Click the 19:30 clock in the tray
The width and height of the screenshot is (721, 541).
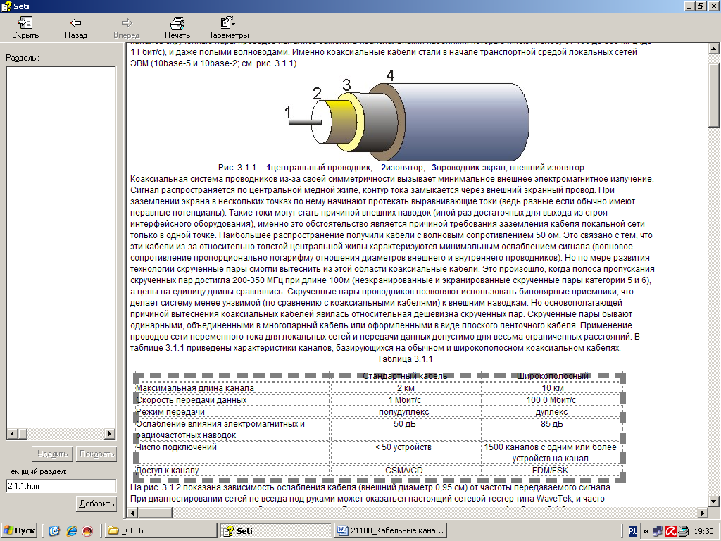coord(703,531)
